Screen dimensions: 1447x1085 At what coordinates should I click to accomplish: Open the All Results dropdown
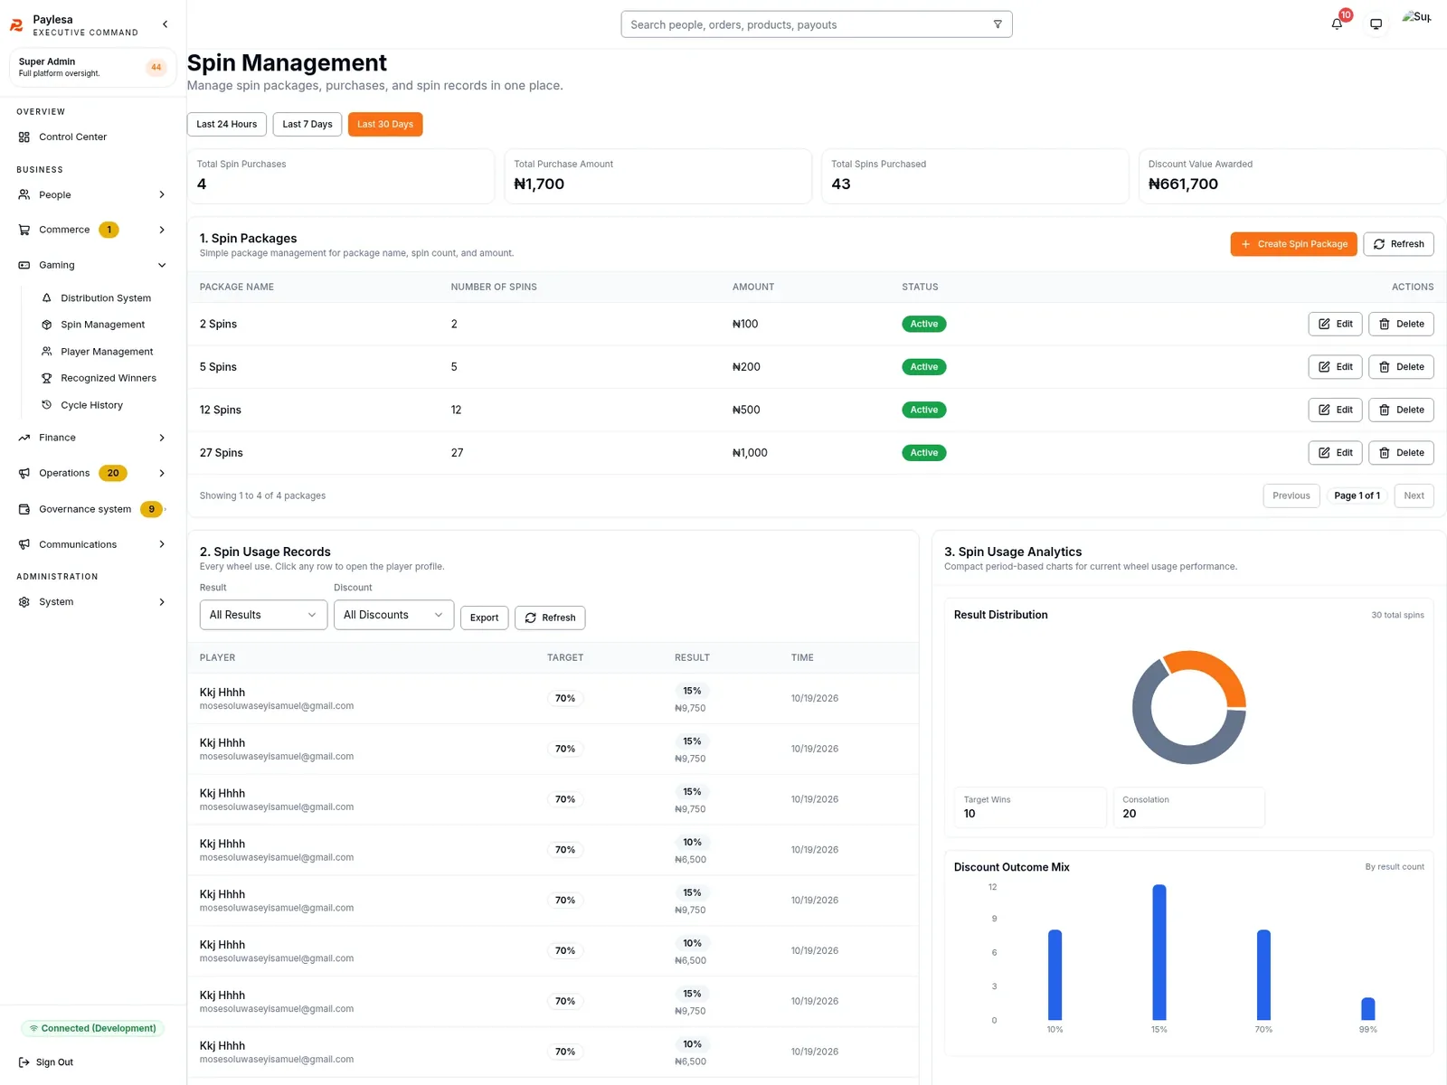pos(263,615)
